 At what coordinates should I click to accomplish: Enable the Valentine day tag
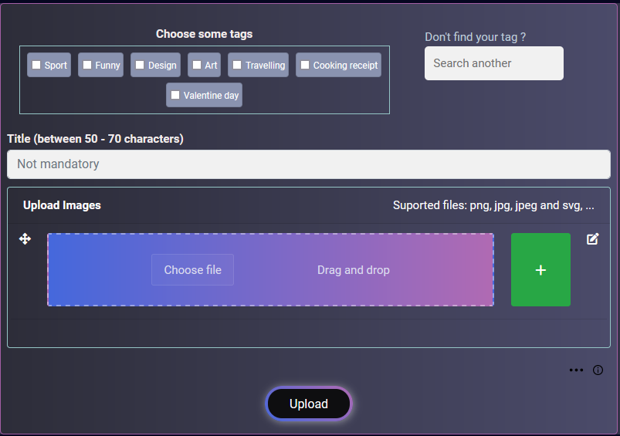click(175, 95)
